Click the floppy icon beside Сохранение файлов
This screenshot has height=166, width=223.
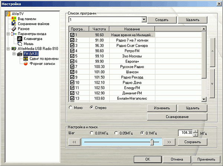[x=14, y=24]
